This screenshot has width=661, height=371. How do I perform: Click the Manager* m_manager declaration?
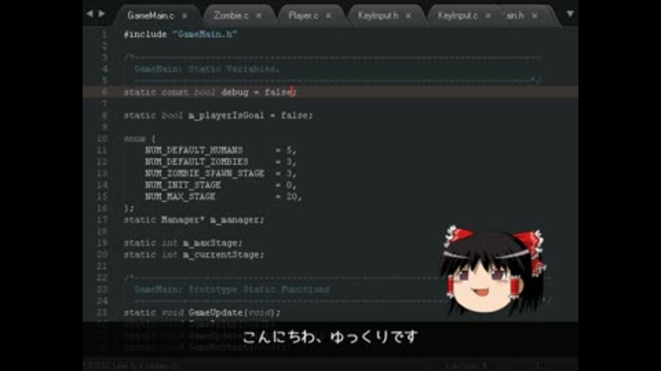click(194, 220)
